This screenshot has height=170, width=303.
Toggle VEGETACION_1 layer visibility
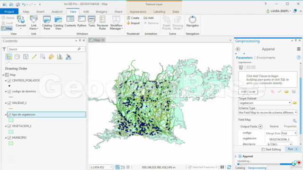click(9, 126)
